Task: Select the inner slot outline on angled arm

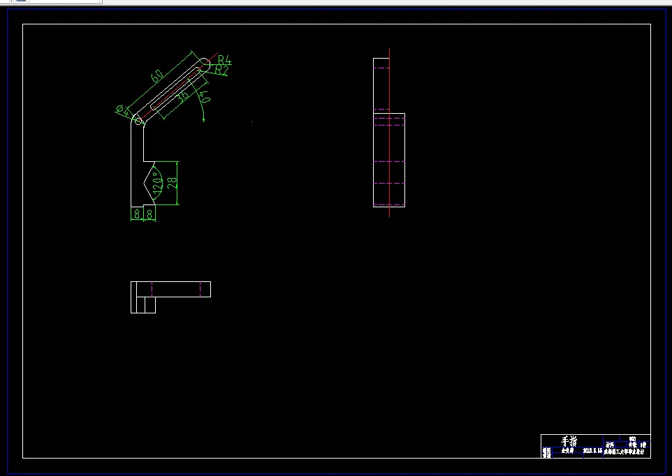Action: pyautogui.click(x=176, y=89)
